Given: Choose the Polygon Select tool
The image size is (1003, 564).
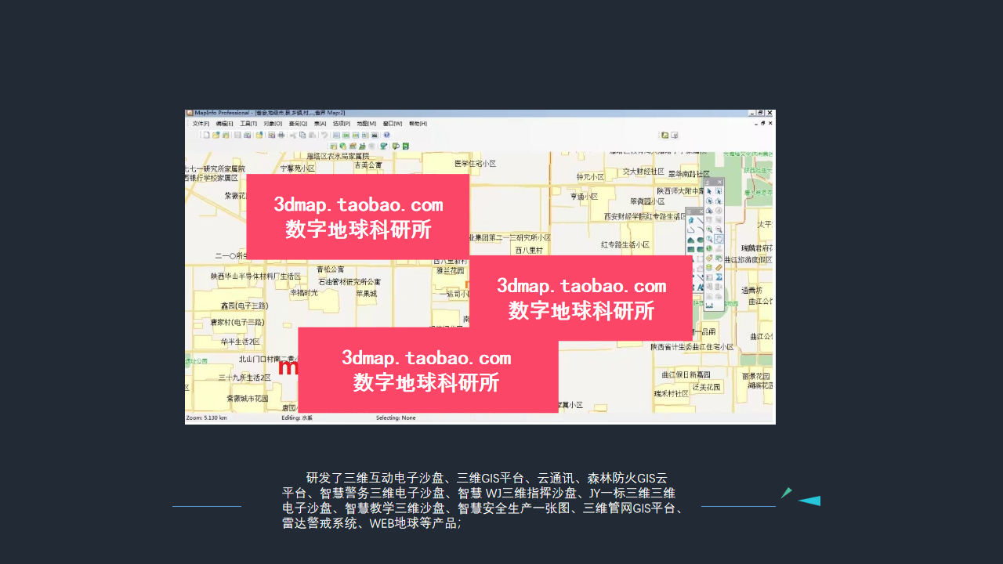Looking at the screenshot, I should tap(719, 201).
